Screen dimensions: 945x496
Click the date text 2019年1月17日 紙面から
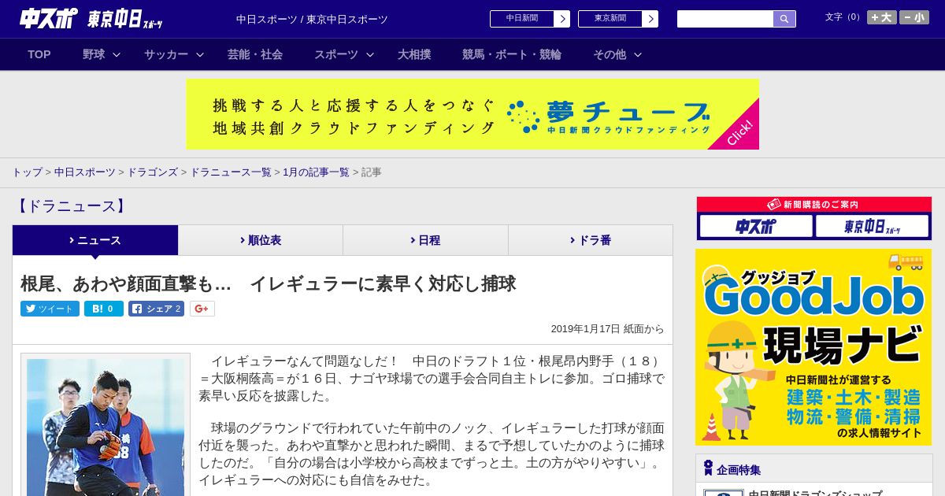tap(607, 329)
